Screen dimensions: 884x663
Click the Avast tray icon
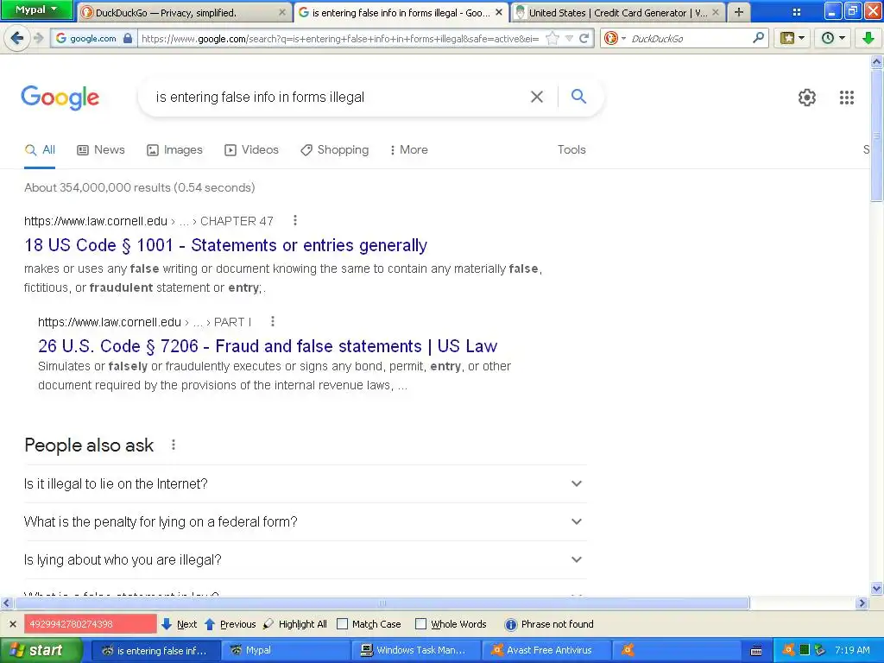click(789, 649)
